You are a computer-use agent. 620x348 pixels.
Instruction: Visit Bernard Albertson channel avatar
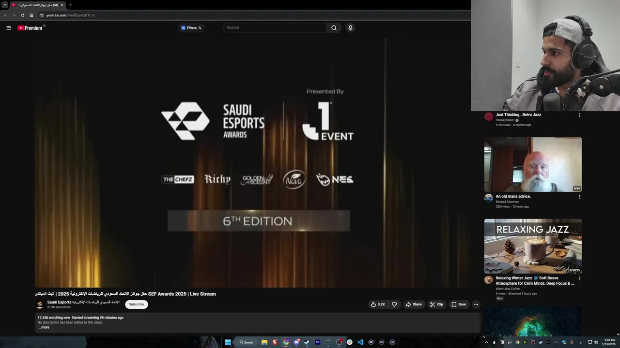[489, 198]
